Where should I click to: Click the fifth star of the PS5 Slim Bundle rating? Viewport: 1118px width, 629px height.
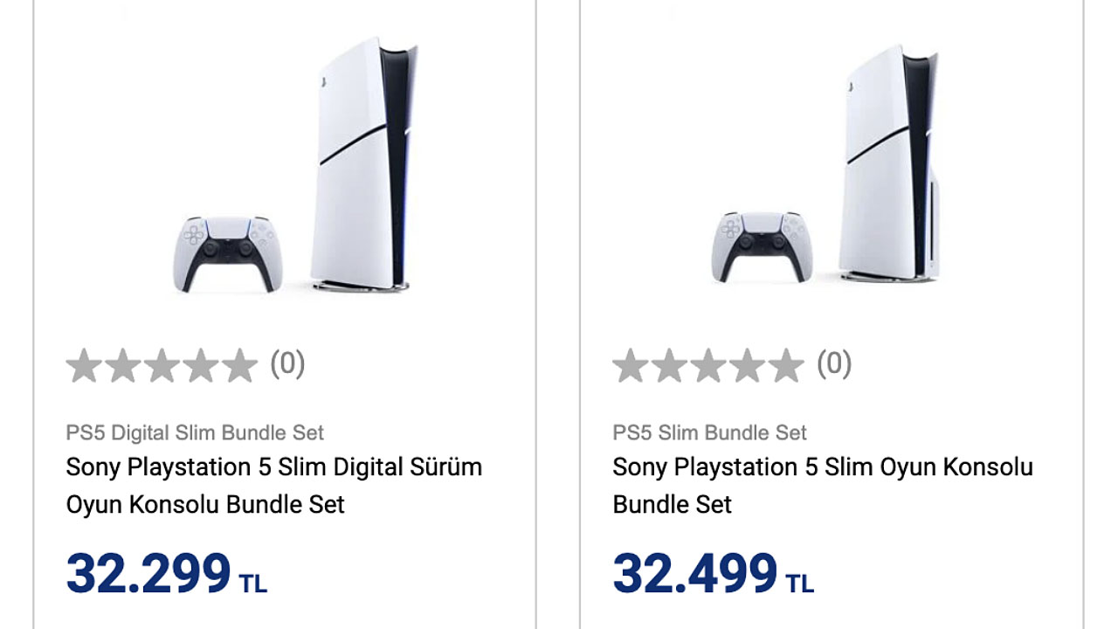(x=785, y=366)
